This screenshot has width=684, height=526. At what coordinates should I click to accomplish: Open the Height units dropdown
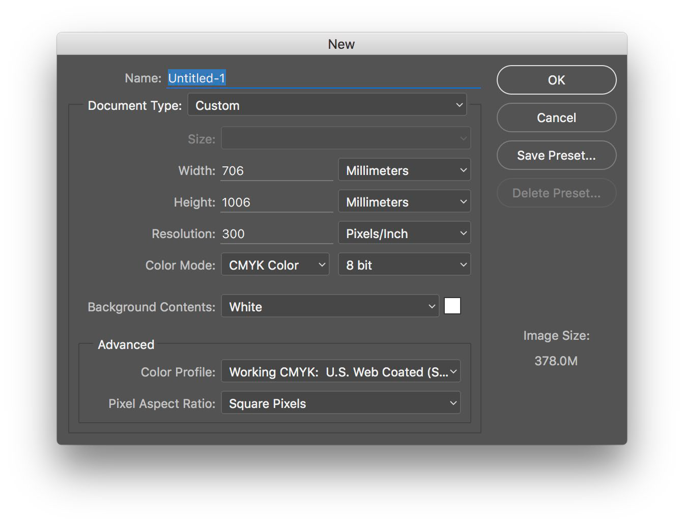[404, 202]
